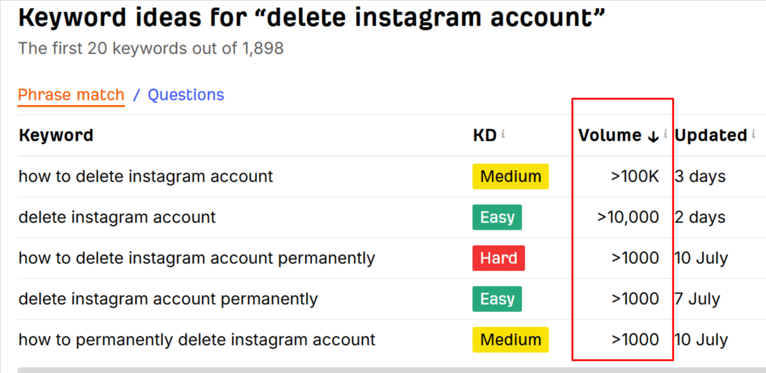This screenshot has height=373, width=766.
Task: Open delete instagram account permanently keyword
Action: (x=168, y=299)
